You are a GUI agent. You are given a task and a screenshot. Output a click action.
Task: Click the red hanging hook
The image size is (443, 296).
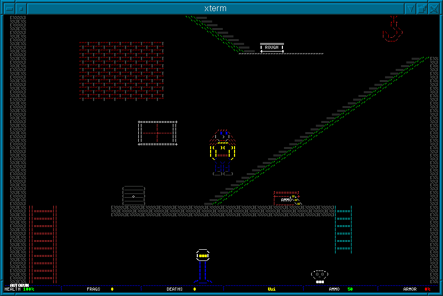point(392,29)
